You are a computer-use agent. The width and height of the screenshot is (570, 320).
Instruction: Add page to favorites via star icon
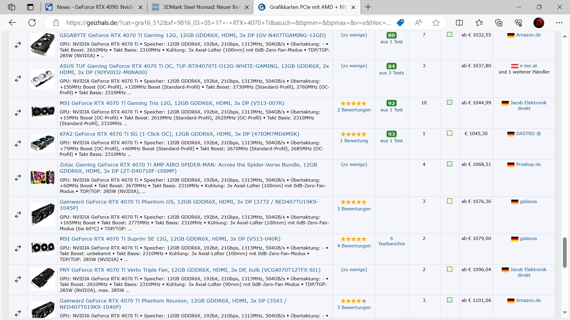tap(436, 23)
